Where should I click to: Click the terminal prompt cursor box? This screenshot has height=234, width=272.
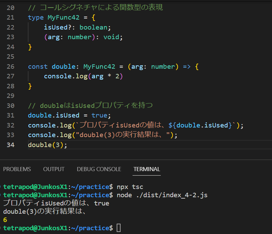coord(119,228)
